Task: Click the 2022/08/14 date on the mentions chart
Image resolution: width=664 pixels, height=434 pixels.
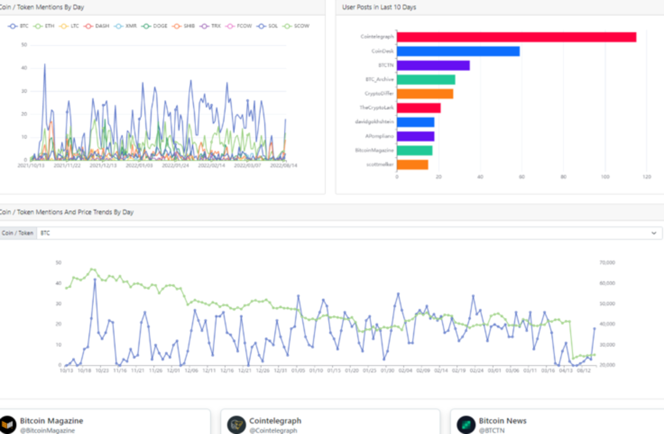Action: (284, 165)
